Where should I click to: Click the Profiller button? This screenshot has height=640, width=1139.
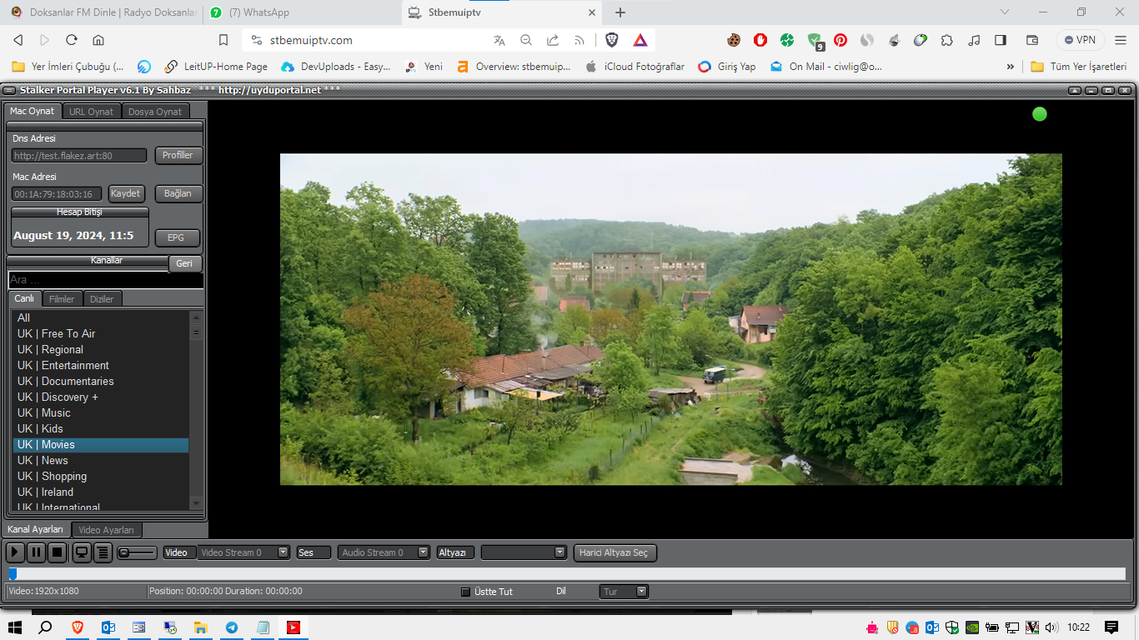[x=178, y=155]
